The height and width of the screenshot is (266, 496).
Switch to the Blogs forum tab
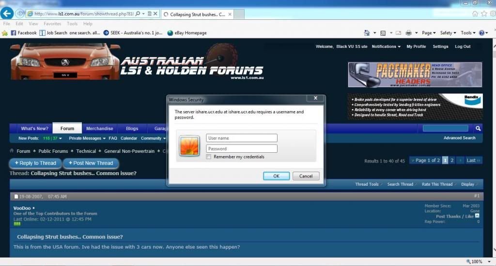(x=132, y=129)
